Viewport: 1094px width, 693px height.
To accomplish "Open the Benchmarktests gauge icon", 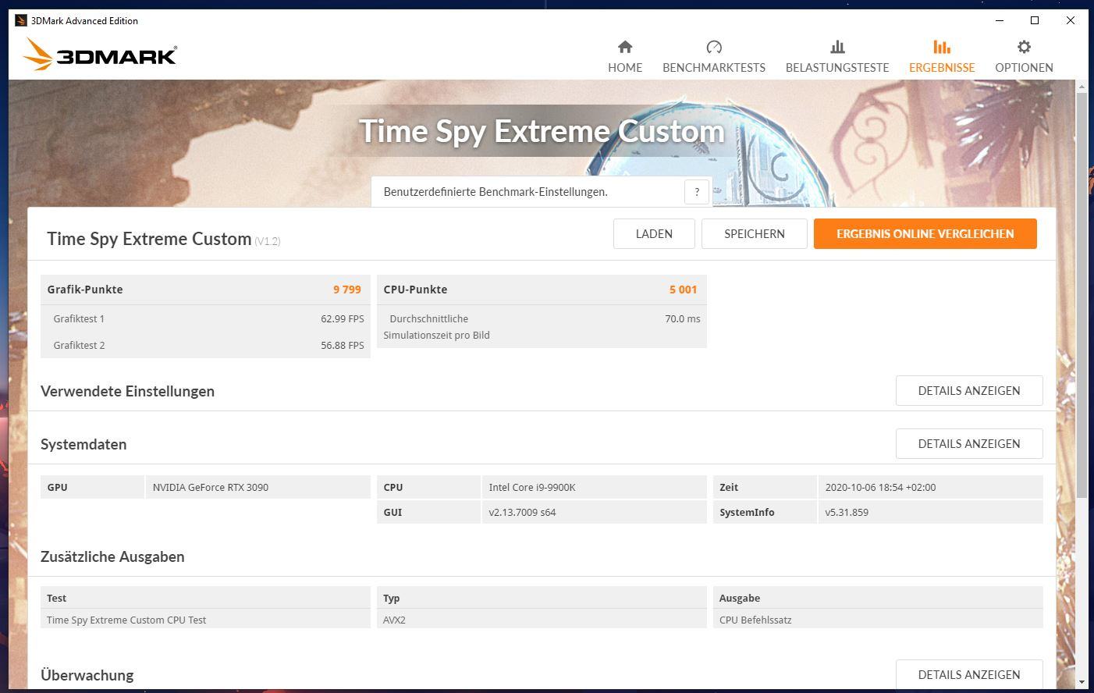I will (714, 47).
